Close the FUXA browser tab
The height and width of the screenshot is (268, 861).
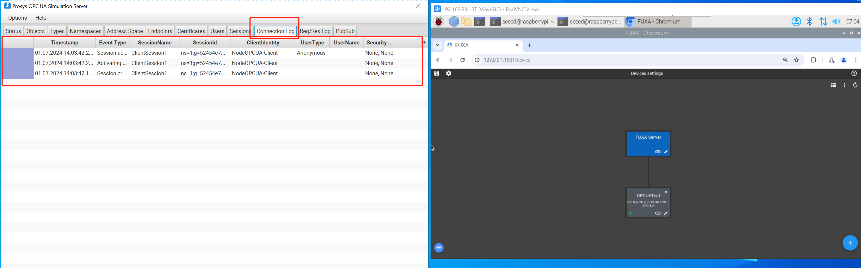(517, 45)
